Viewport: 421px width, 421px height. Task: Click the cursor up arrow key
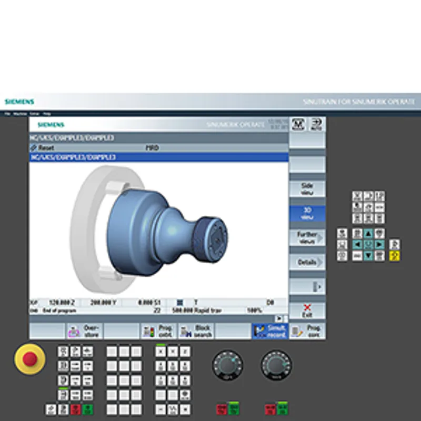click(x=368, y=234)
